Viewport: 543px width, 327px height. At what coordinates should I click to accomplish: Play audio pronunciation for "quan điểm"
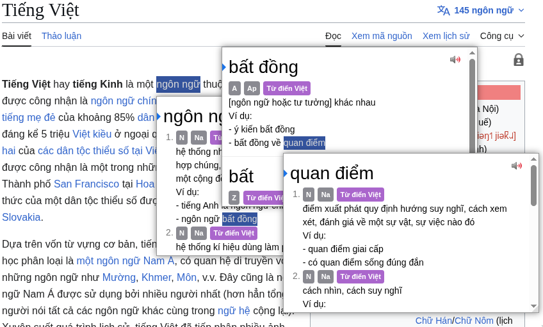(517, 166)
